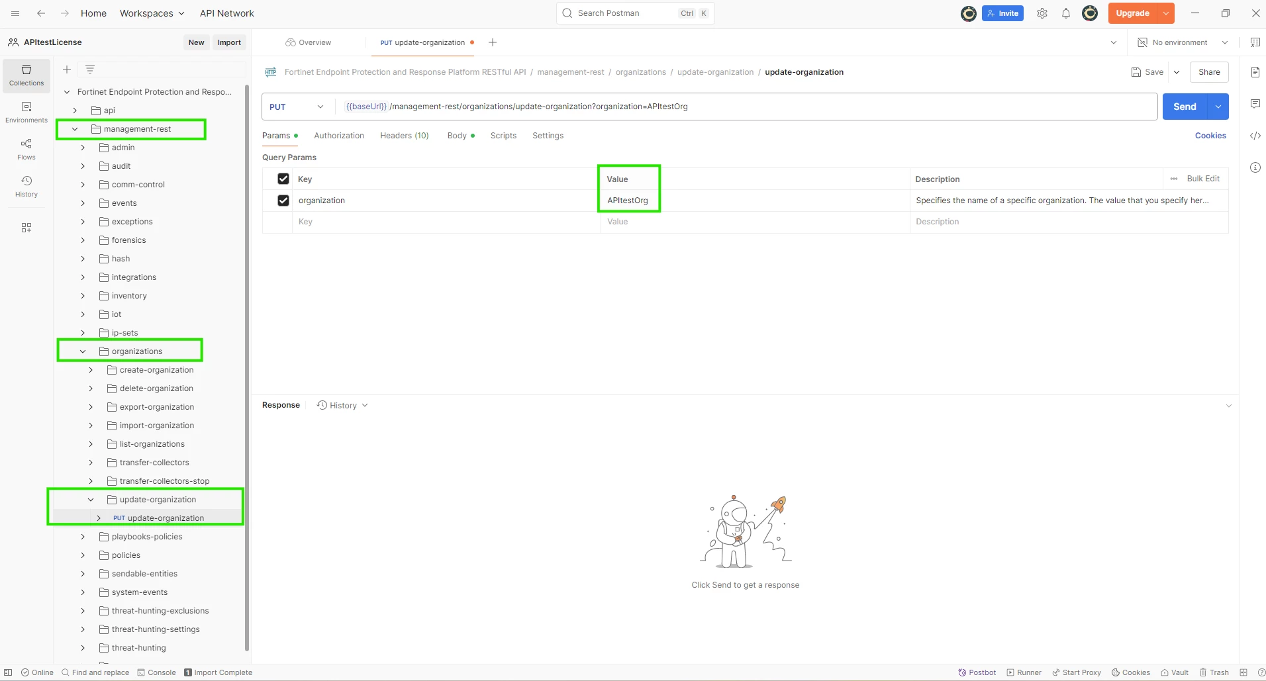Create new collection with plus icon

click(67, 69)
